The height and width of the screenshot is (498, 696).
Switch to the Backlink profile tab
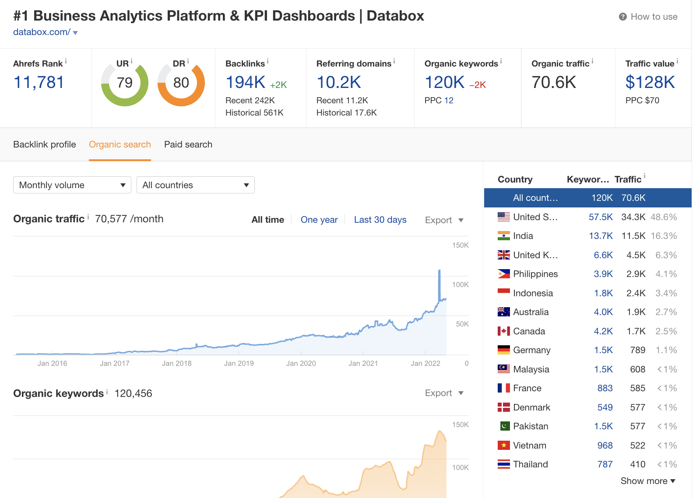(45, 144)
